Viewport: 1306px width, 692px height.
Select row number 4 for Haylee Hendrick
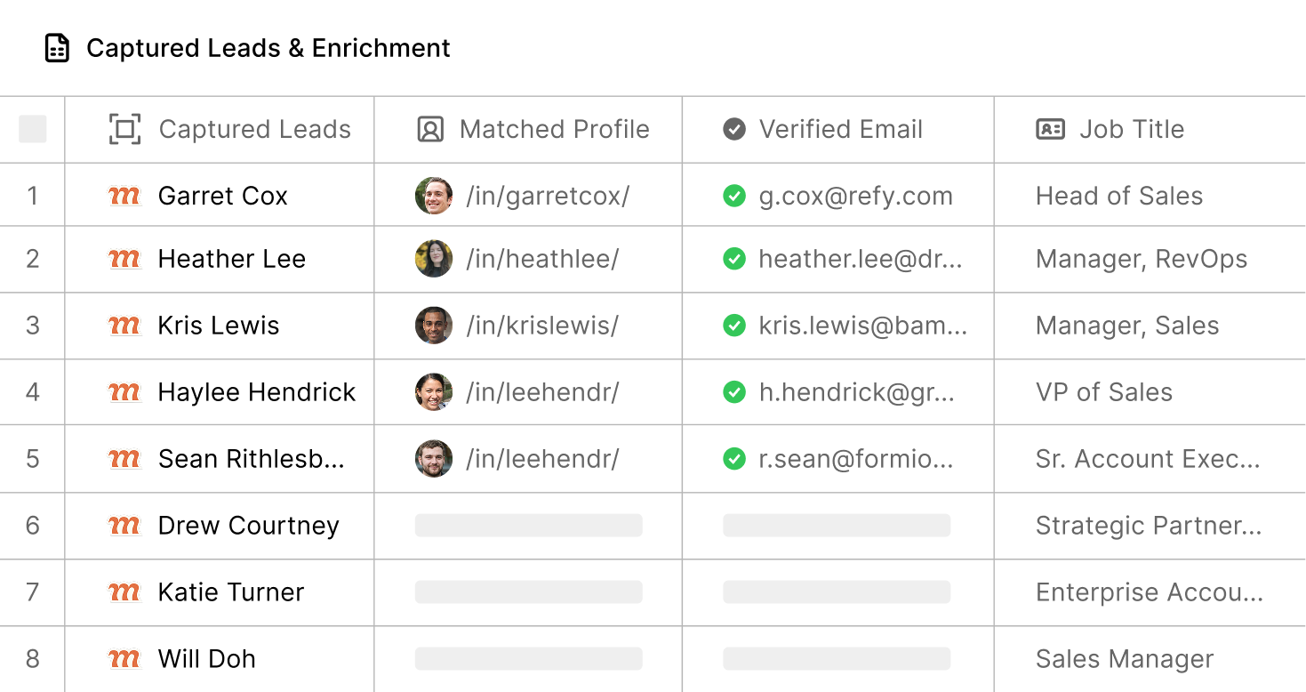33,392
